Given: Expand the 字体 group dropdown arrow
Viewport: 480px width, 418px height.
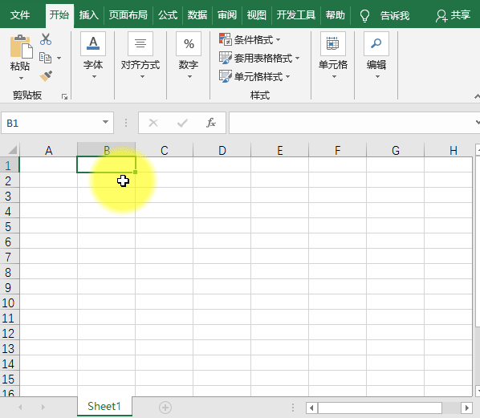Looking at the screenshot, I should [94, 77].
